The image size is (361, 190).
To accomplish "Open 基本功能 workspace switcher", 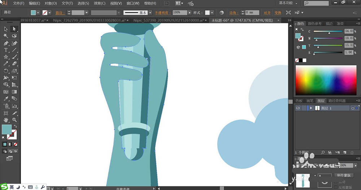I will tap(288, 3).
